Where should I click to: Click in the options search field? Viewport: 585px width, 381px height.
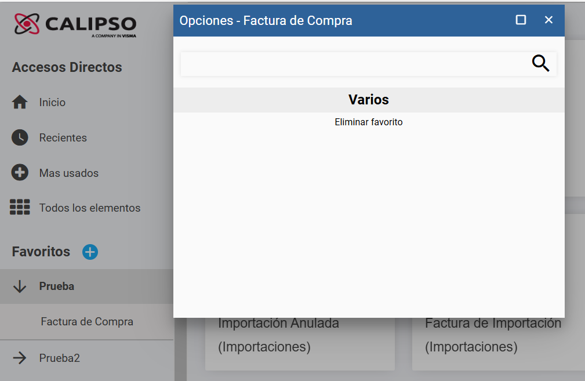(354, 64)
